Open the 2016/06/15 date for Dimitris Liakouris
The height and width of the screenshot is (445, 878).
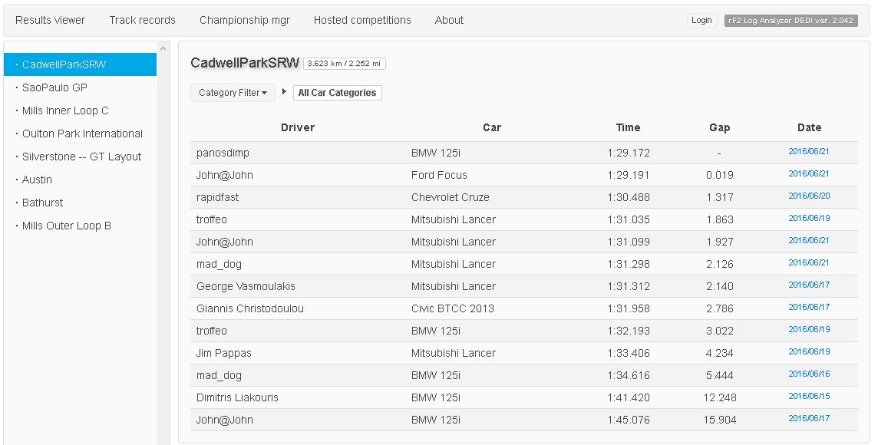click(x=809, y=397)
